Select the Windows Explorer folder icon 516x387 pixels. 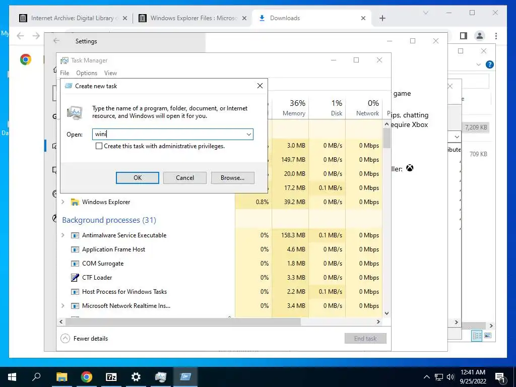point(75,202)
